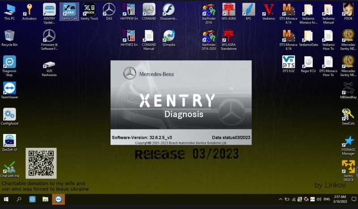This screenshot has width=358, height=209.
Task: Launch the Xentry Truck shortcut
Action: pos(89,10)
